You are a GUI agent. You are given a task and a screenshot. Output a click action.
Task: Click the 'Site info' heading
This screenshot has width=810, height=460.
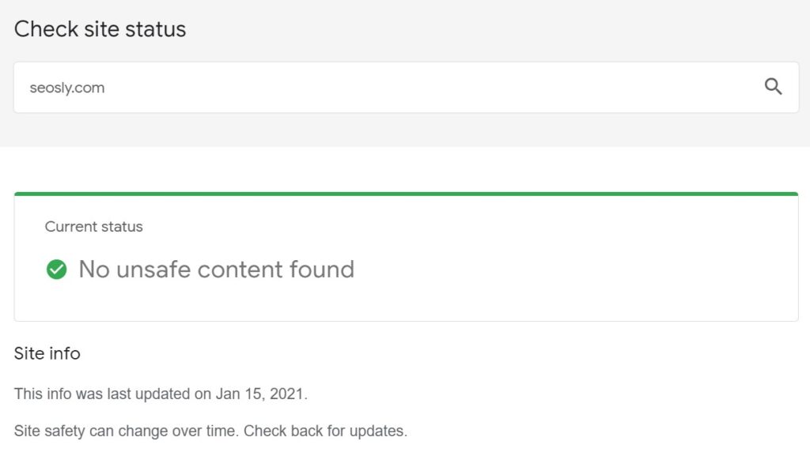pyautogui.click(x=47, y=353)
